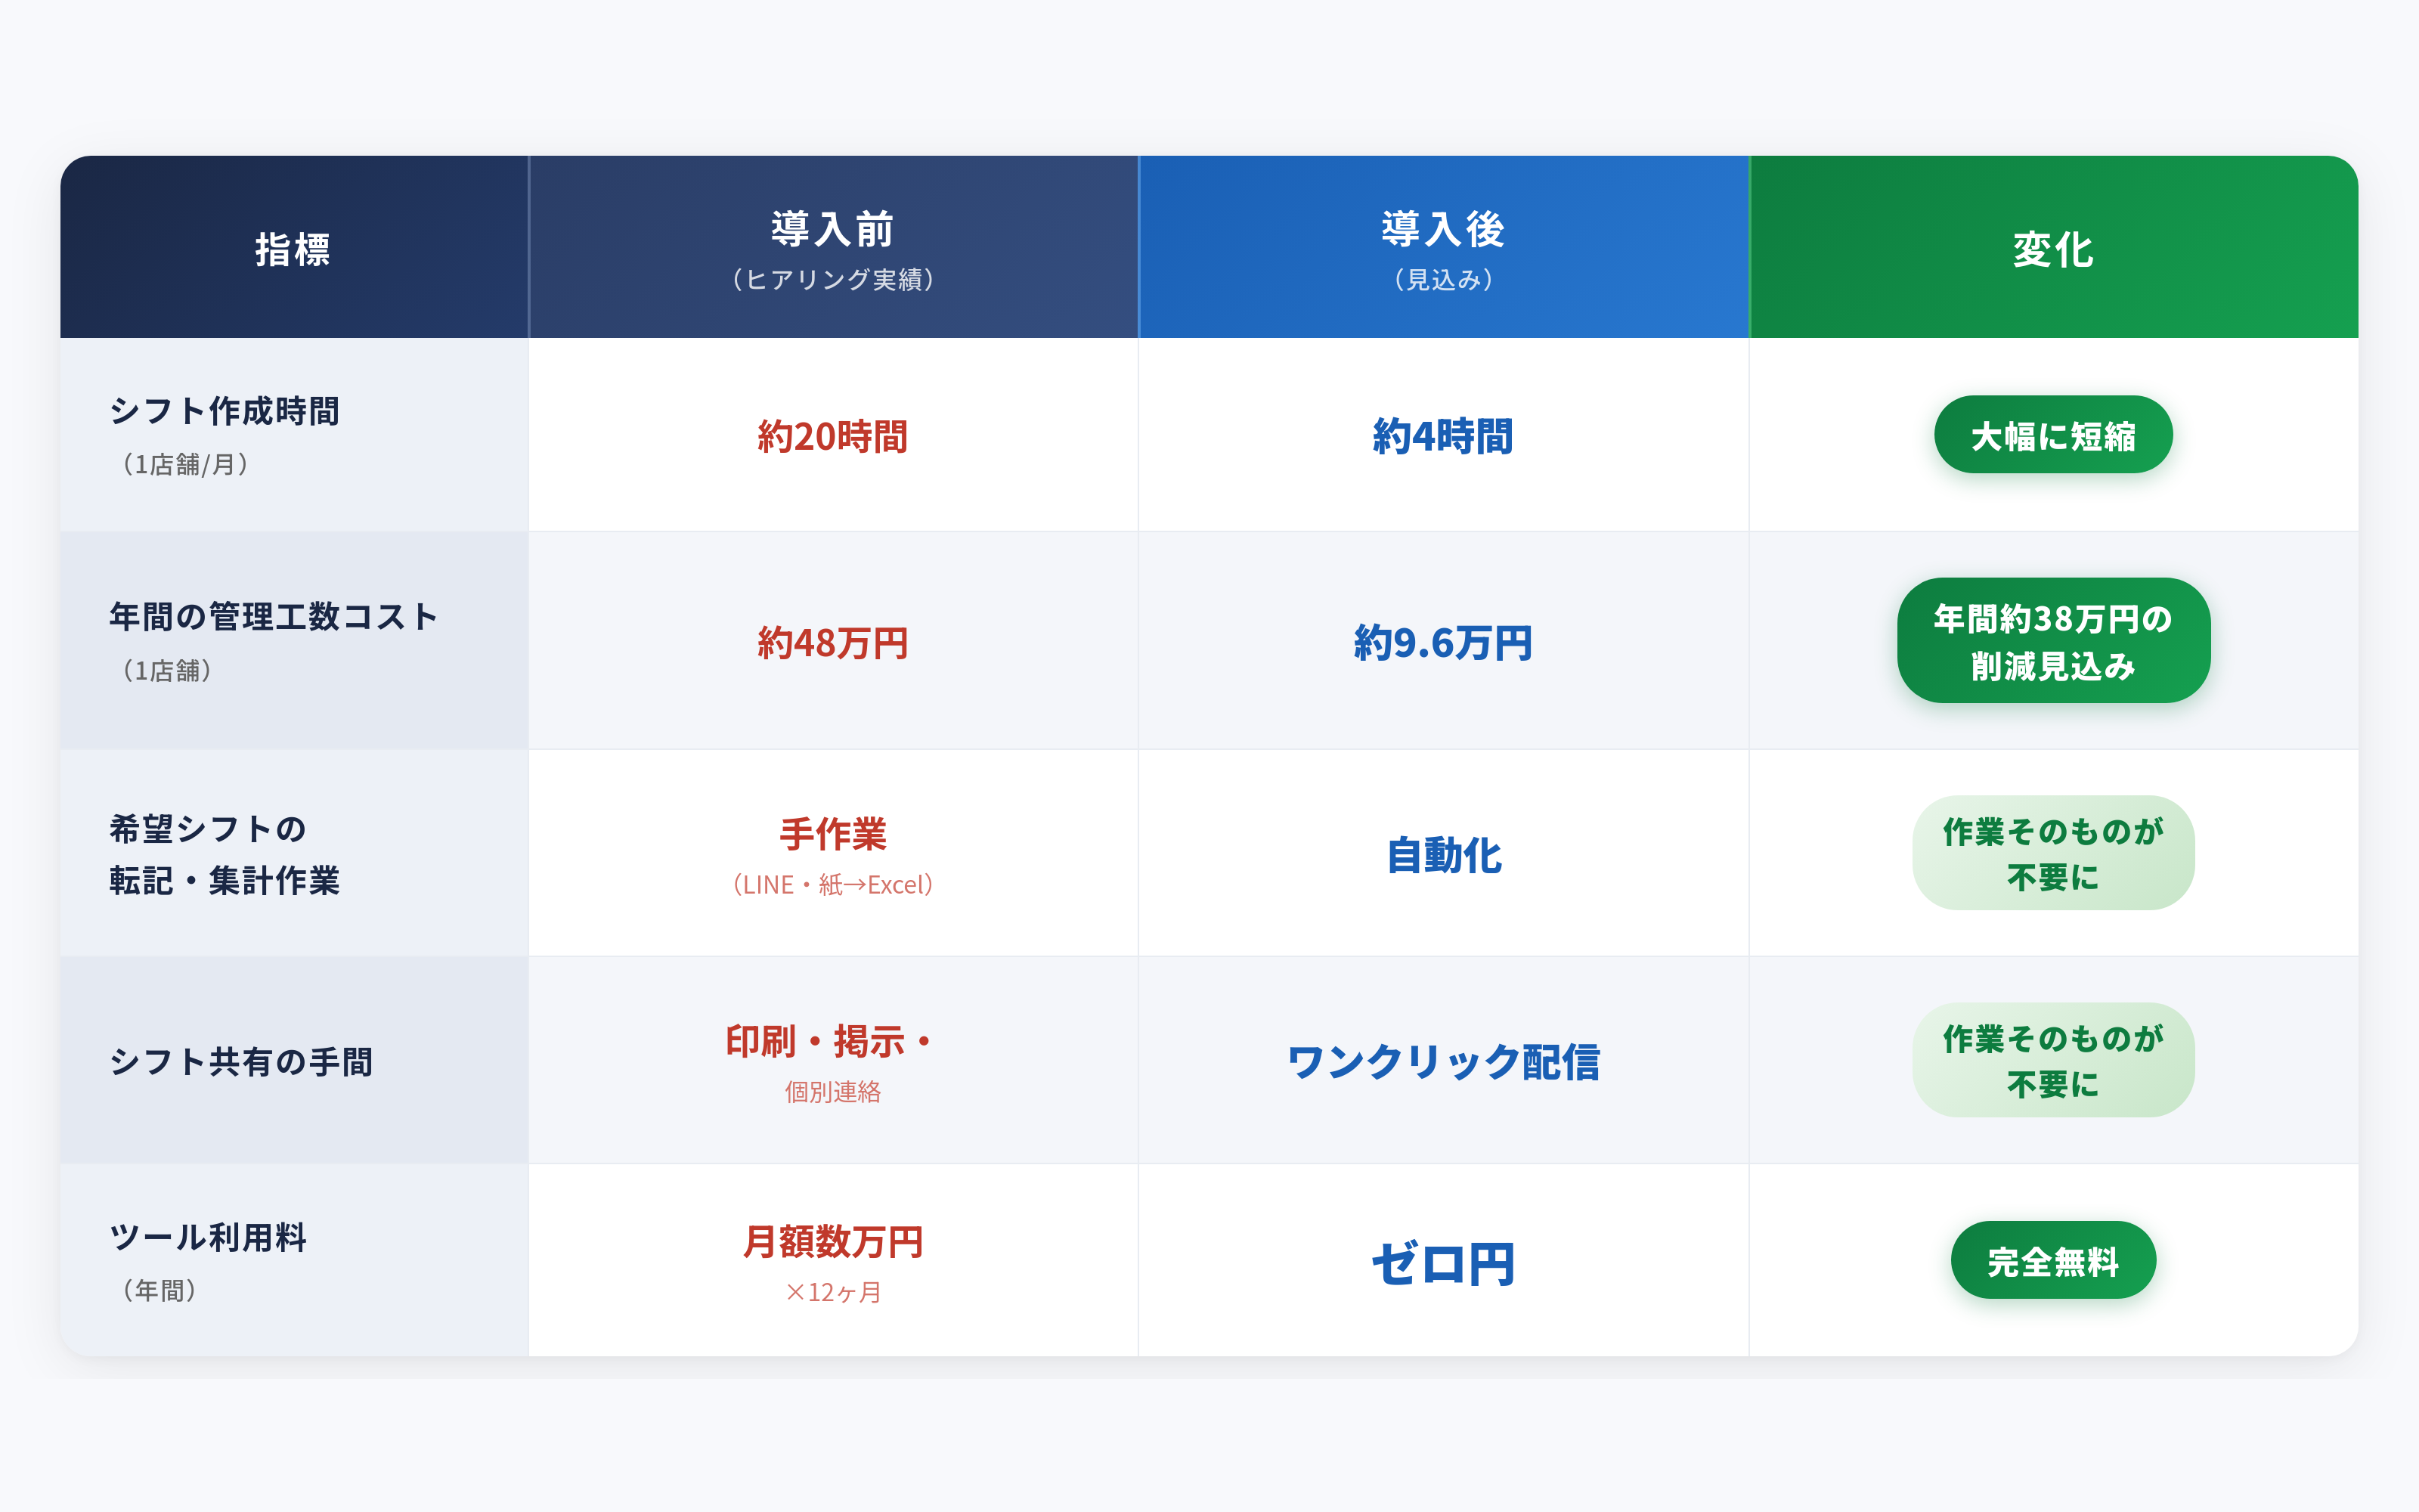The width and height of the screenshot is (2419, 1512).
Task: Click the 不要に badge in the 希望シフト row
Action: (2052, 853)
